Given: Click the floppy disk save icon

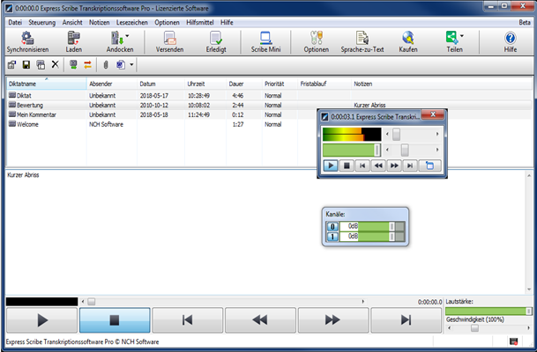Looking at the screenshot, I should (26, 64).
